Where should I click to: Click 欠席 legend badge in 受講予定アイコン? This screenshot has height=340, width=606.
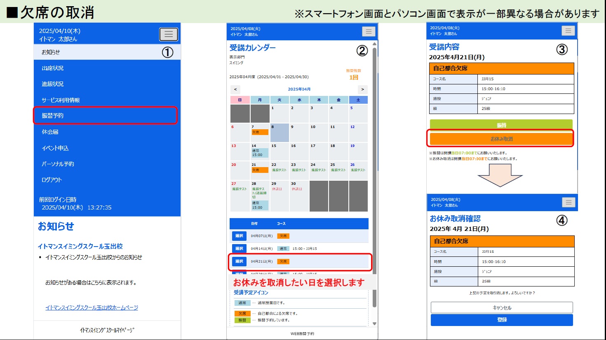coord(242,314)
